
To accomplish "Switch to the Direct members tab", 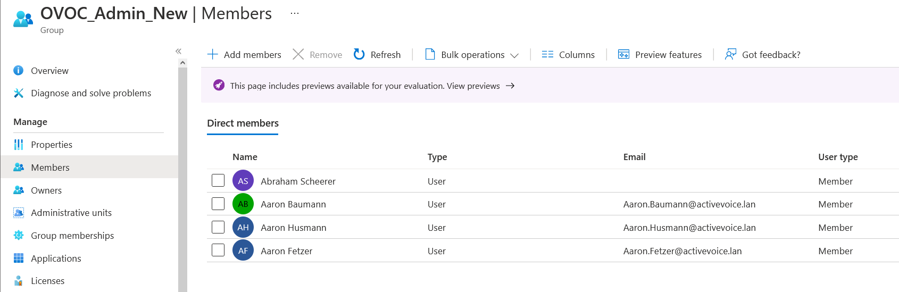I will pos(243,123).
